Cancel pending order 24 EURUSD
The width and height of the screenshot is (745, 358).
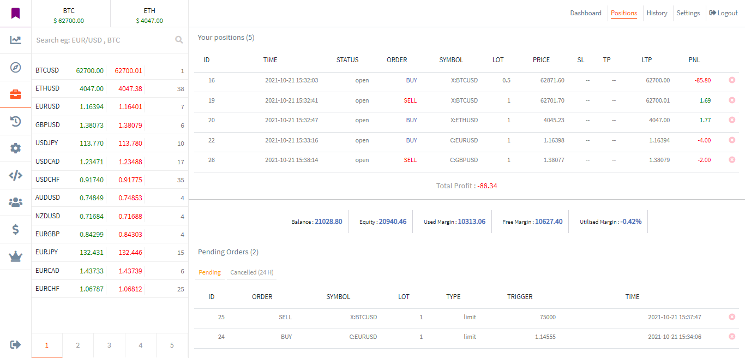tap(732, 337)
